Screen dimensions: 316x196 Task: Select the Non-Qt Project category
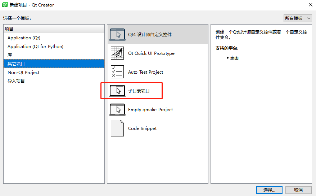[54, 72]
